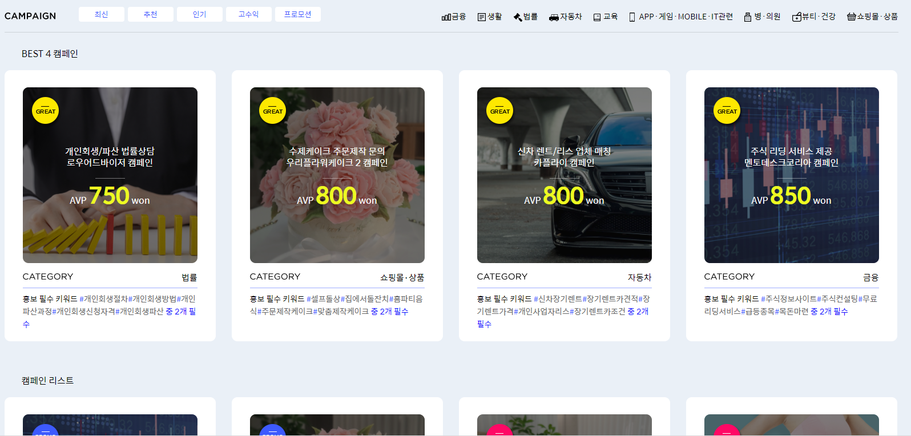Click the 쇼핑몰·상품 basket icon

852,17
